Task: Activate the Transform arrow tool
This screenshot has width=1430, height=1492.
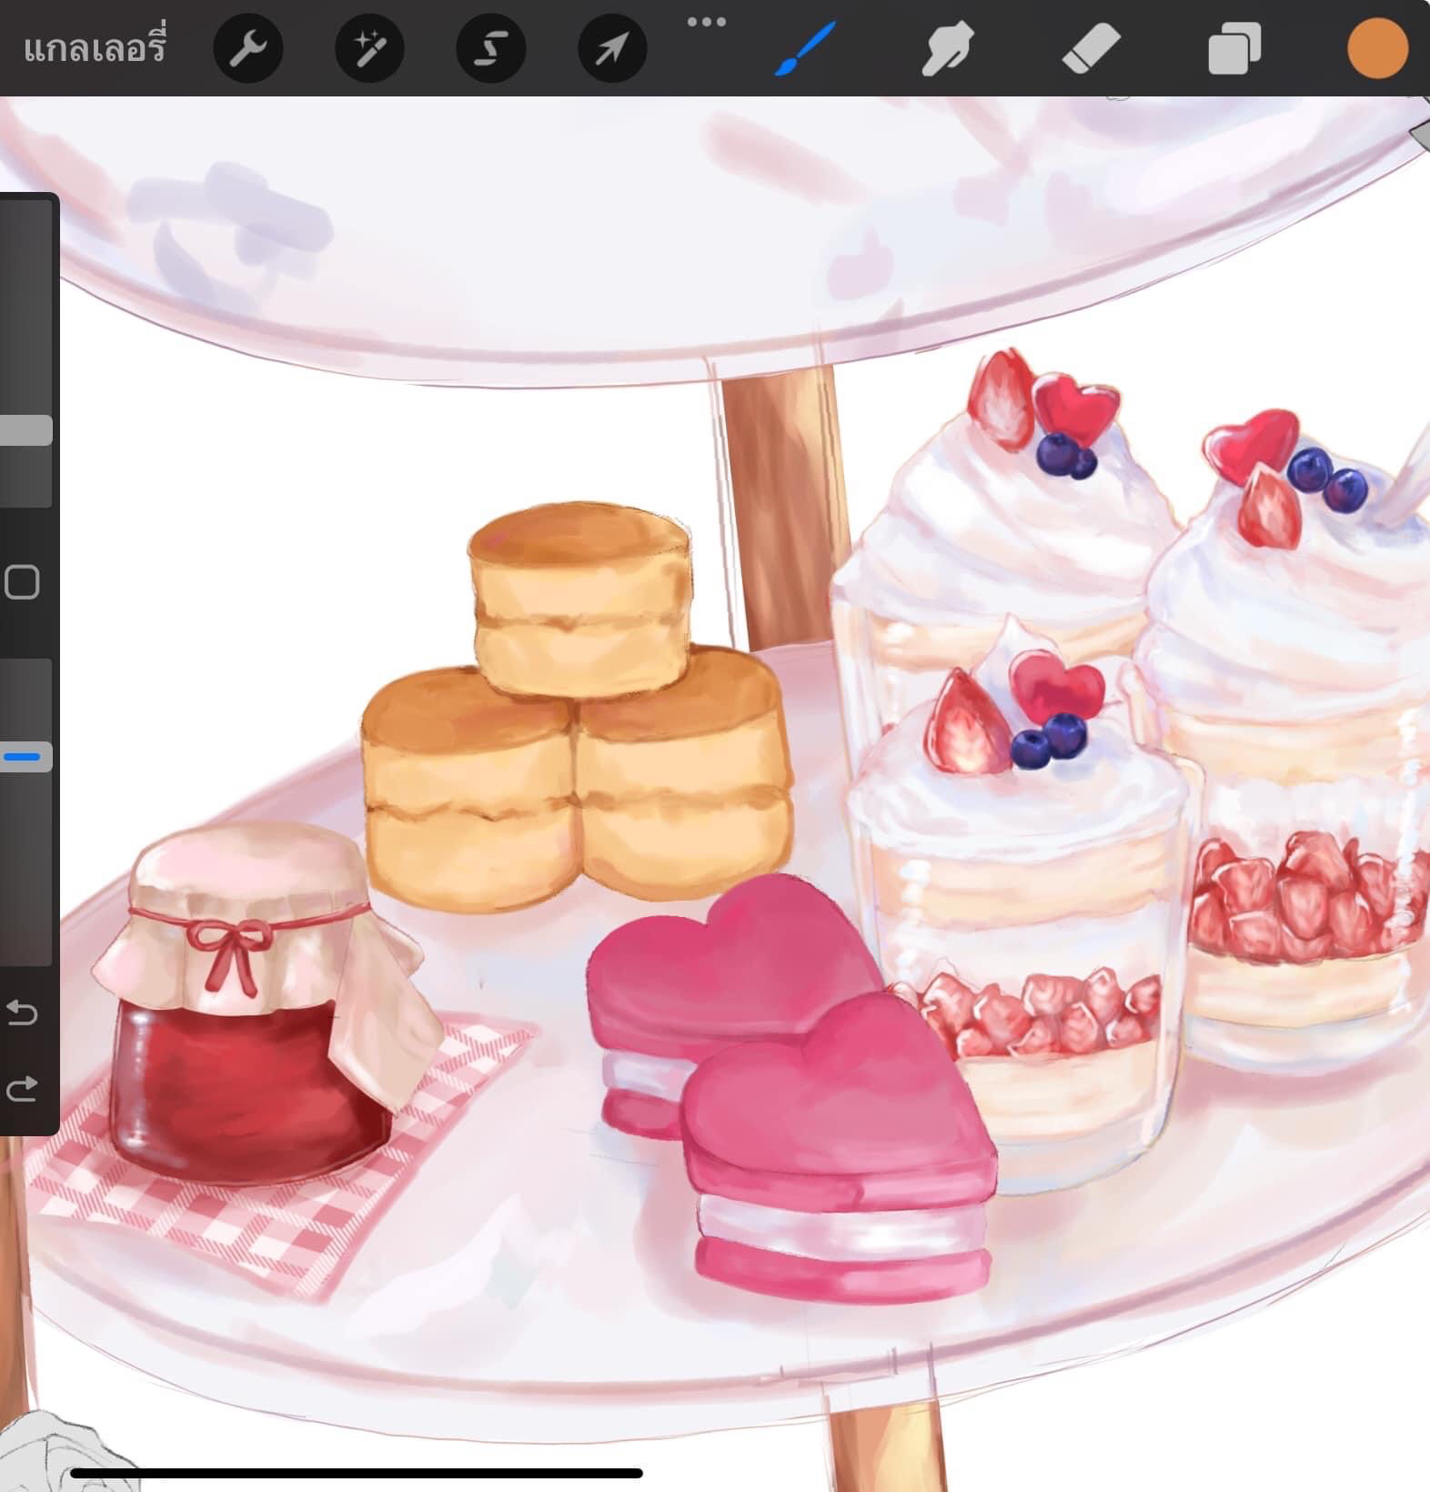Action: pyautogui.click(x=612, y=48)
